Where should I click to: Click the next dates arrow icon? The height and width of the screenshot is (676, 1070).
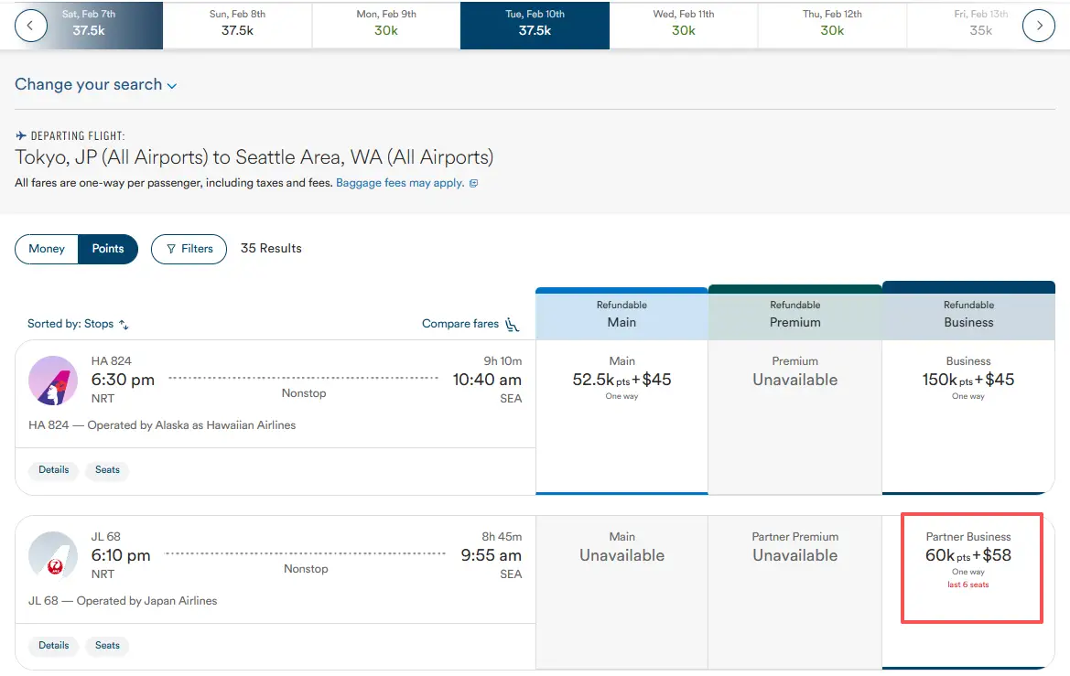1038,26
